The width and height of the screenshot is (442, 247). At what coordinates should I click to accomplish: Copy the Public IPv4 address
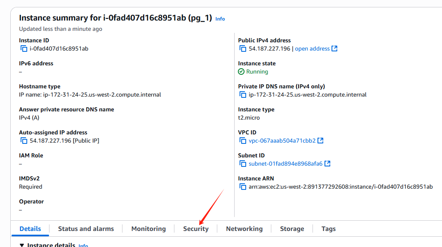tap(243, 48)
